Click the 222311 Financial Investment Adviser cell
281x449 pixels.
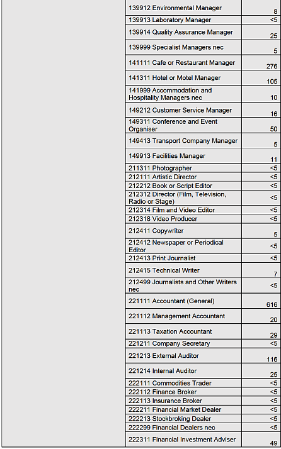(183, 440)
